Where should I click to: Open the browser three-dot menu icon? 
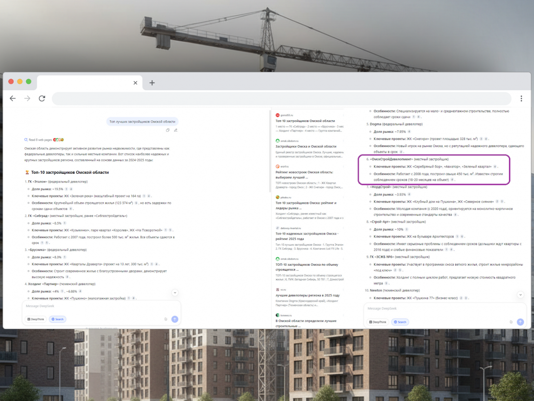click(521, 98)
